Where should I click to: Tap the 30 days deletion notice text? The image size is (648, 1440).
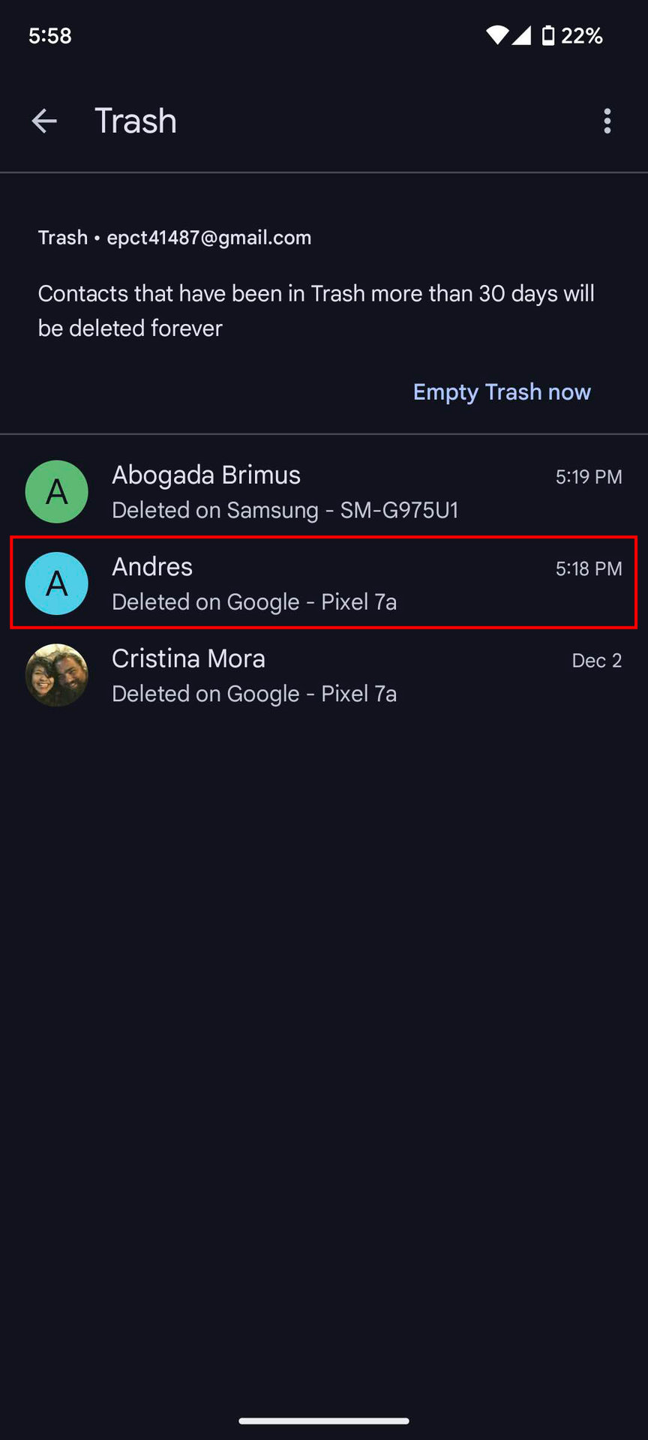point(316,310)
